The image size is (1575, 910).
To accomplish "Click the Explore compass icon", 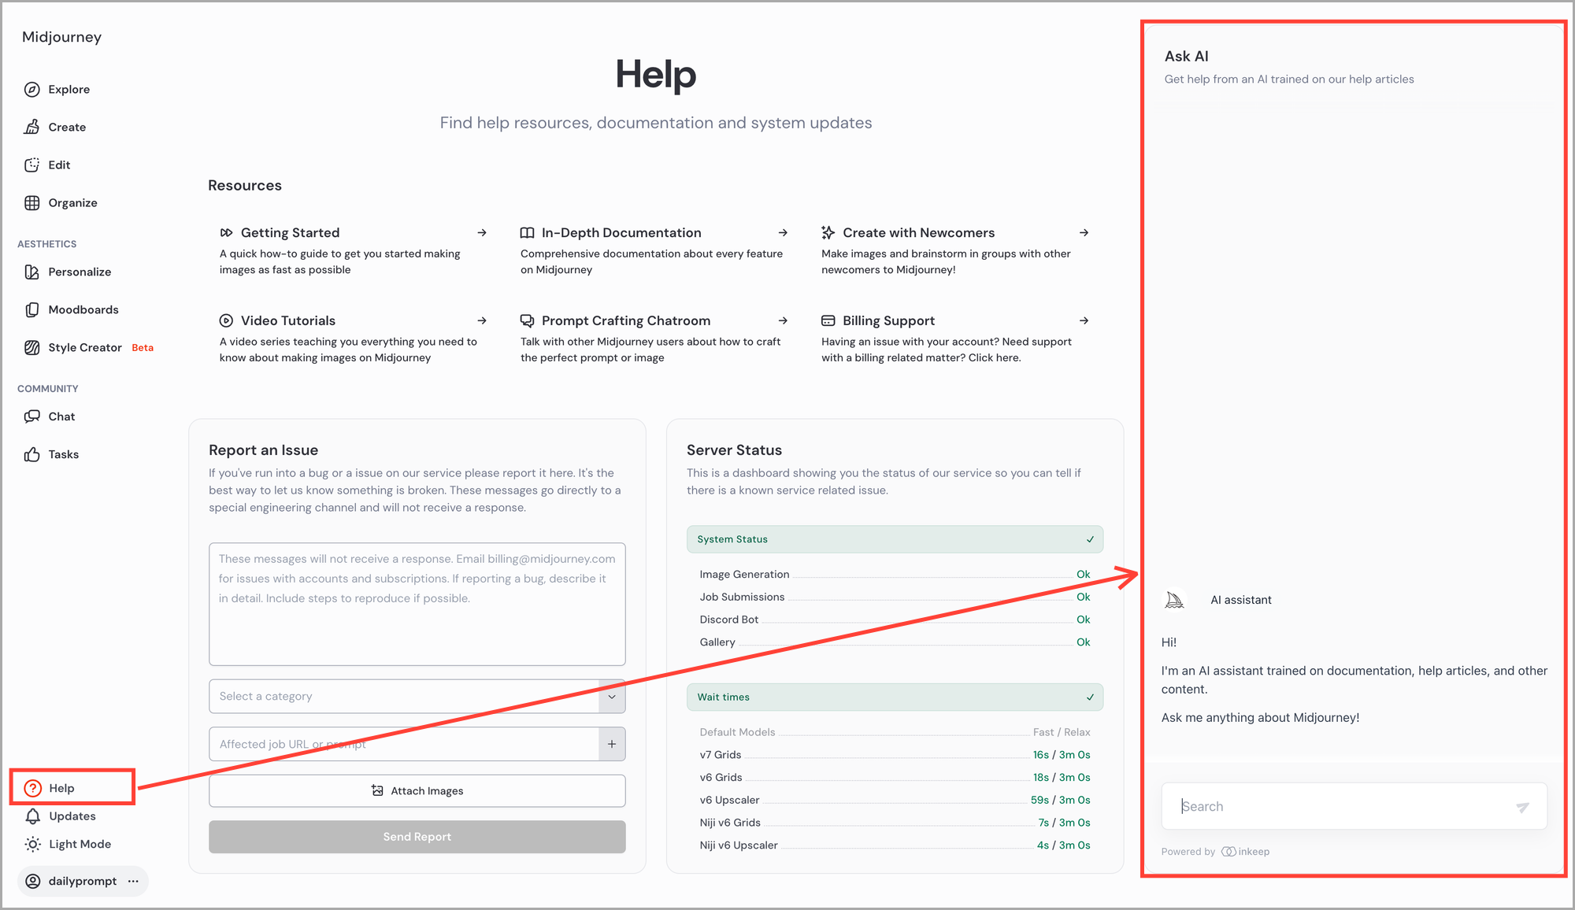I will pos(32,90).
